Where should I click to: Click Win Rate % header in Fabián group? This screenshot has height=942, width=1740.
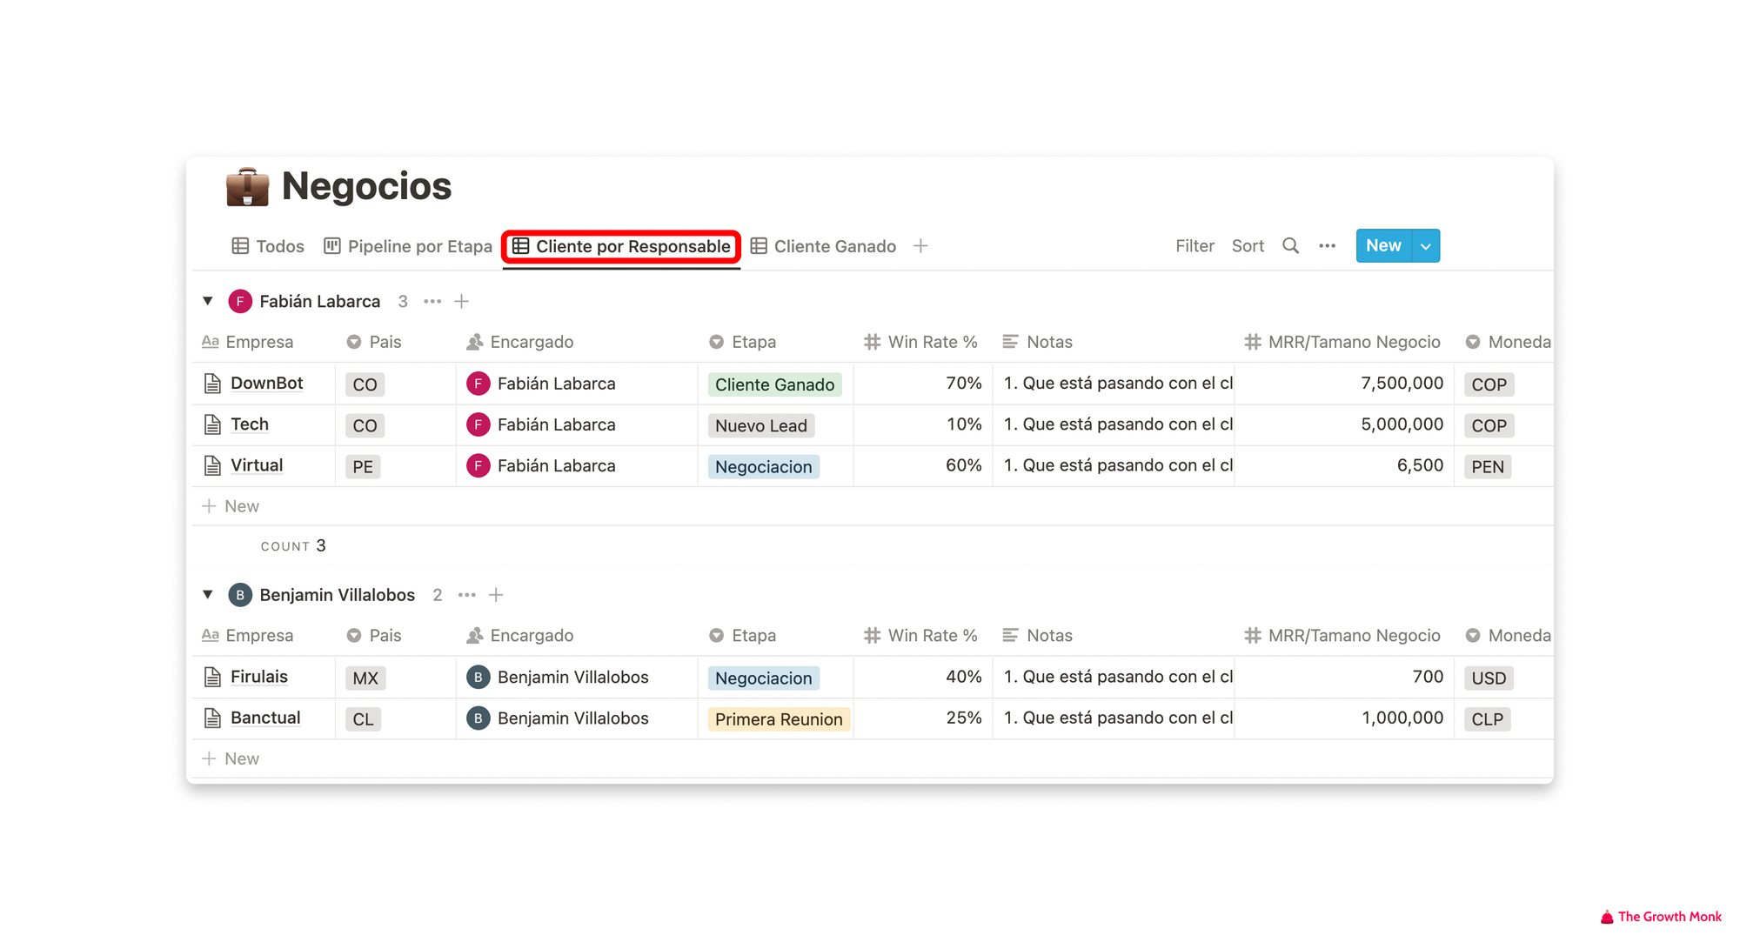click(921, 342)
